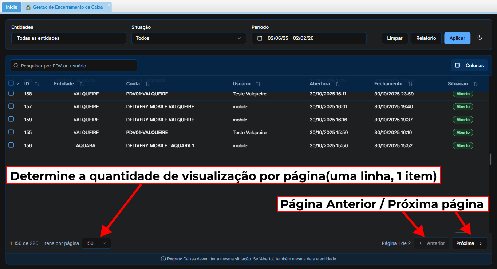Sort by Entidade column arrows
Image resolution: width=497 pixels, height=269 pixels.
pos(82,84)
